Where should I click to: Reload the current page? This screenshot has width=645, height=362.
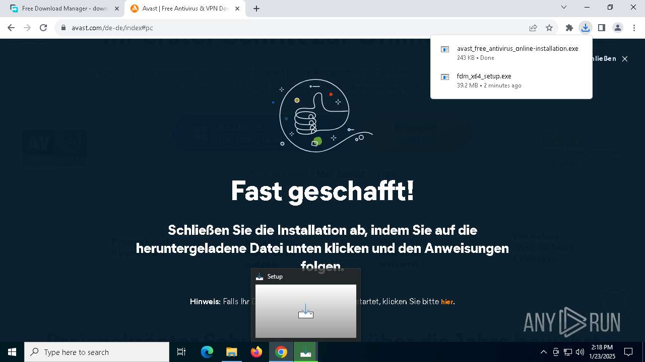[43, 28]
